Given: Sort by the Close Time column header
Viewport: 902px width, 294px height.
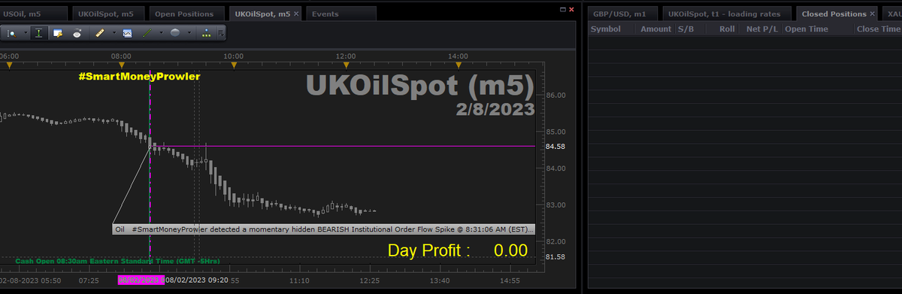Looking at the screenshot, I should (879, 29).
